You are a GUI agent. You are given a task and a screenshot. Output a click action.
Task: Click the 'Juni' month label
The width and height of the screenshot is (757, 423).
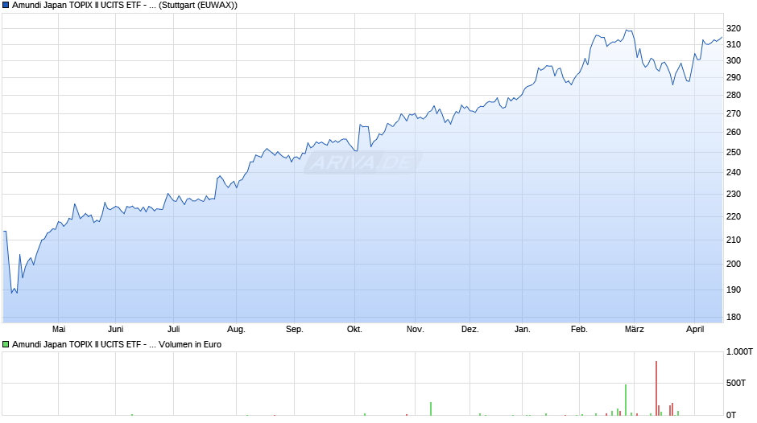pyautogui.click(x=115, y=329)
